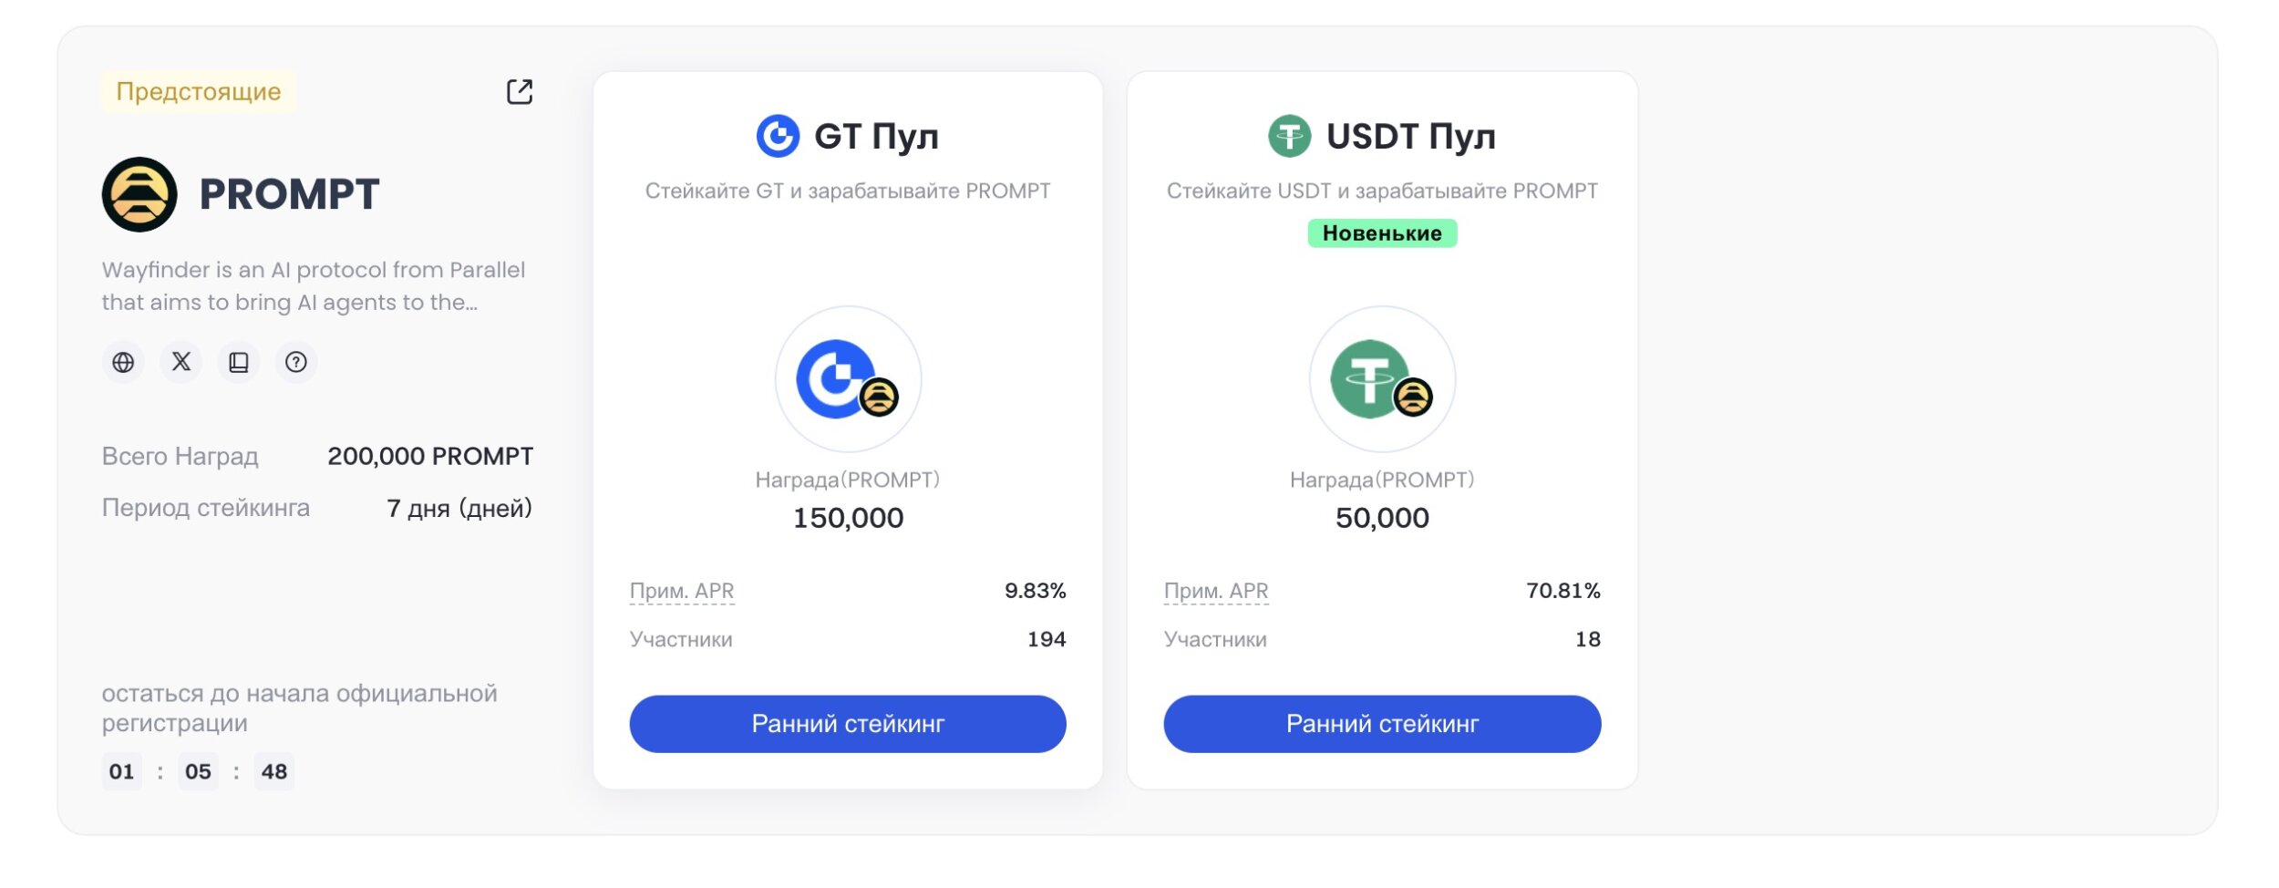The height and width of the screenshot is (888, 2279).
Task: Start early staking in USDT pool
Action: pos(1382,724)
